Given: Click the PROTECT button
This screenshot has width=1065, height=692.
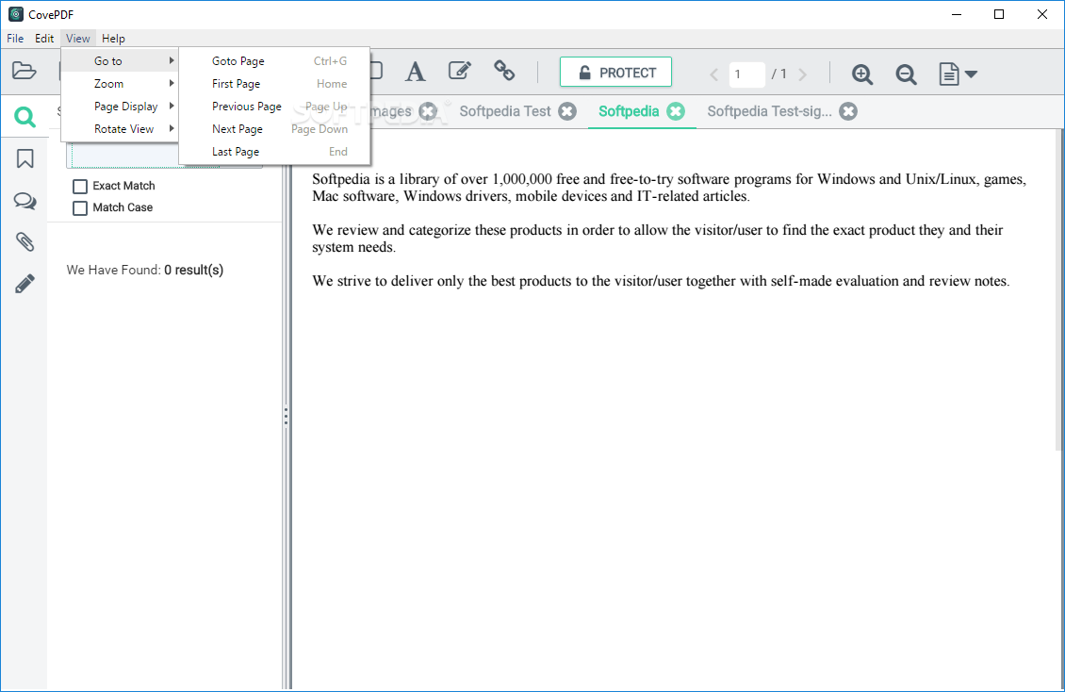Looking at the screenshot, I should [x=616, y=72].
